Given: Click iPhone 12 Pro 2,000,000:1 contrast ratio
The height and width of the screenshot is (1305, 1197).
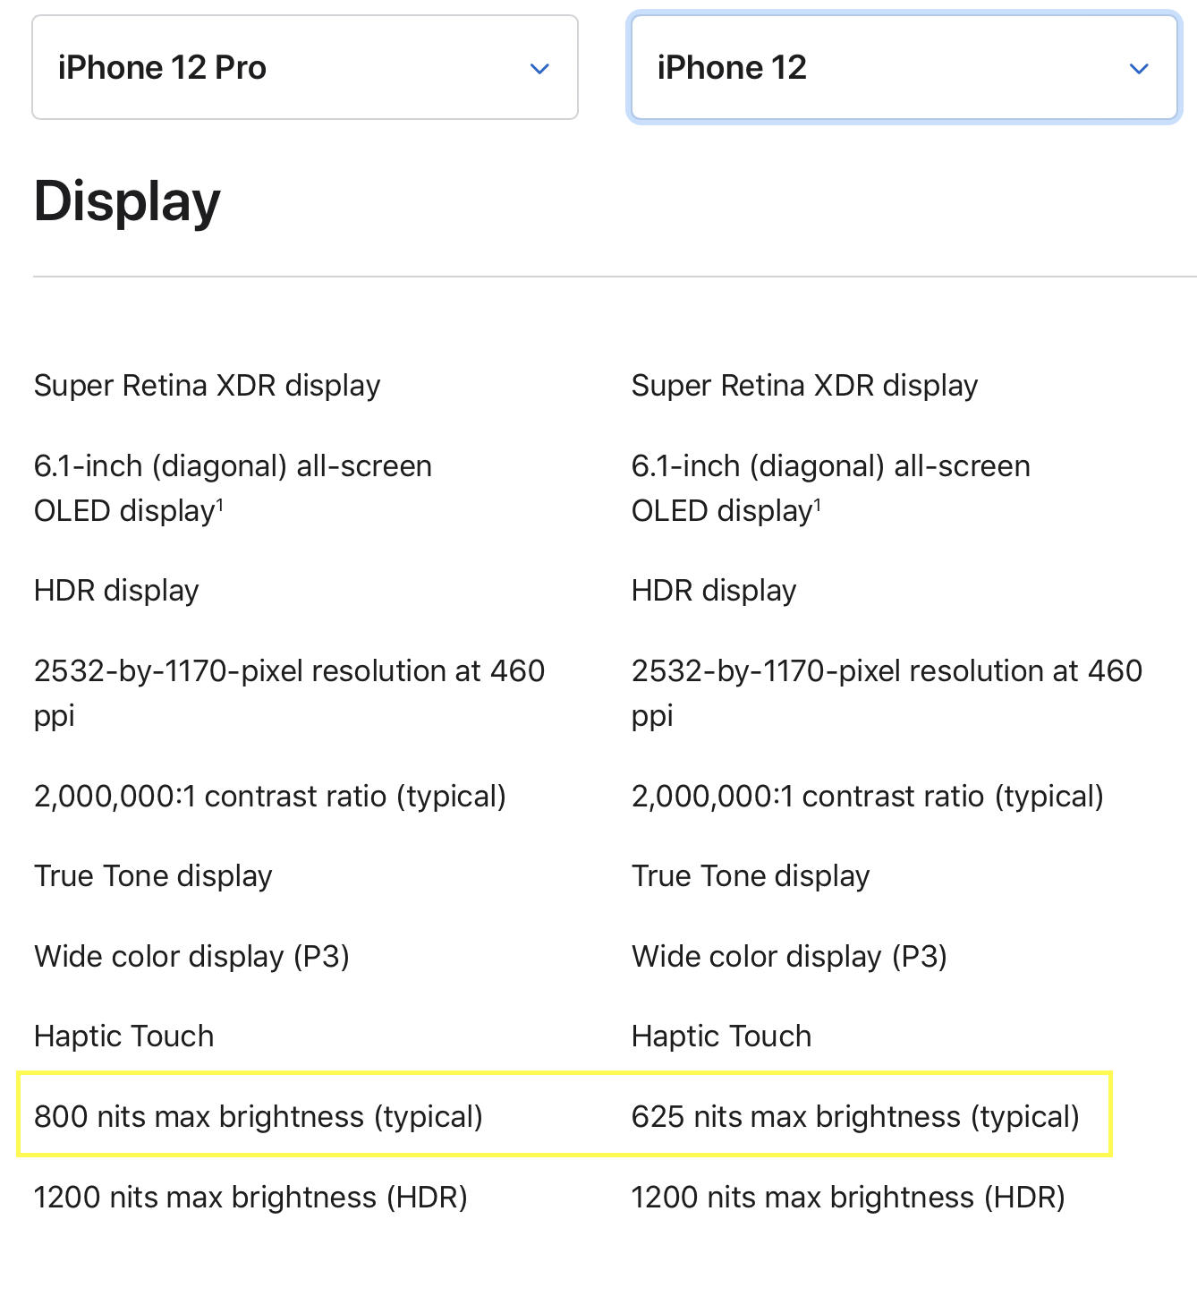Looking at the screenshot, I should tap(270, 797).
